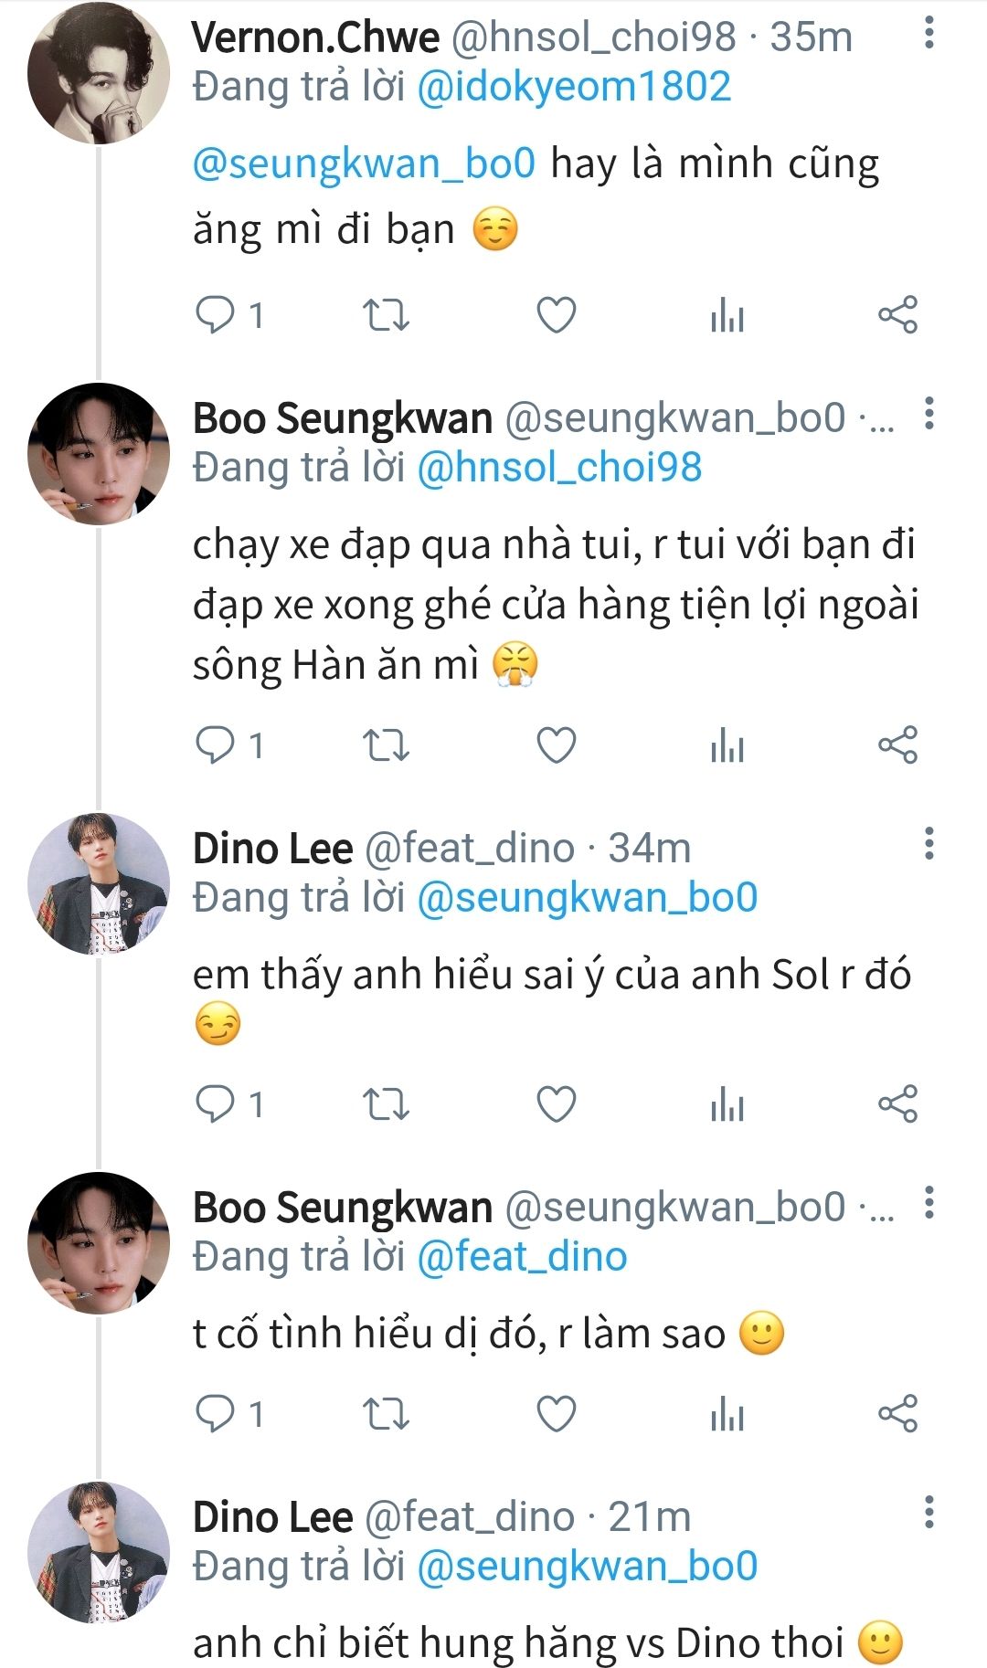987x1668 pixels.
Task: View analytics of Vernon.Chwe's tweet
Action: (727, 316)
